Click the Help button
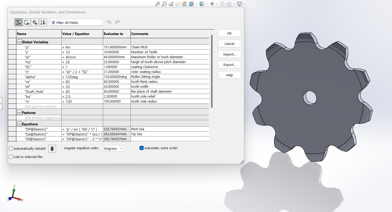Screen dimensions: 392x212 (x=229, y=75)
